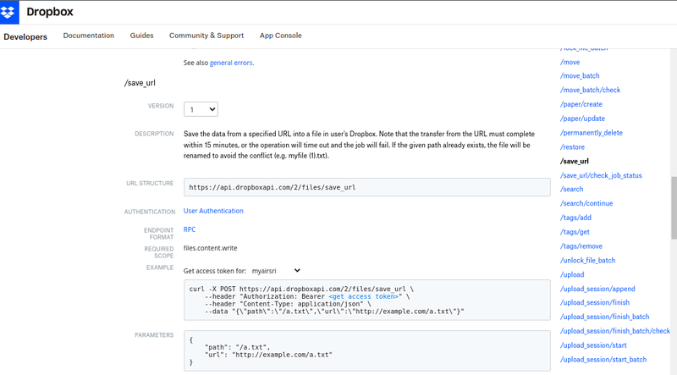Click the Dropbox logo icon

click(9, 12)
